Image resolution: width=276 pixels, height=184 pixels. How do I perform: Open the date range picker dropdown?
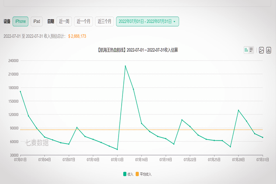click(x=147, y=21)
